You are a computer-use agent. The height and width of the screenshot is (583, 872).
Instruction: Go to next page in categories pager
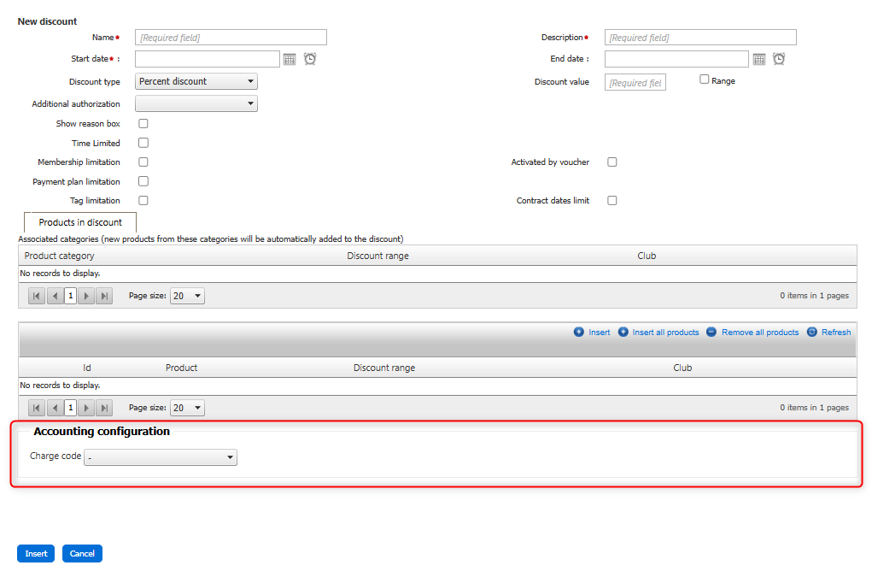point(85,296)
